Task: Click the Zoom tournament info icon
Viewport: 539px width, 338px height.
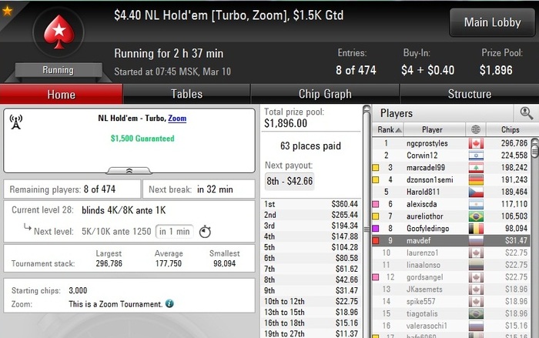Action: coord(169,303)
